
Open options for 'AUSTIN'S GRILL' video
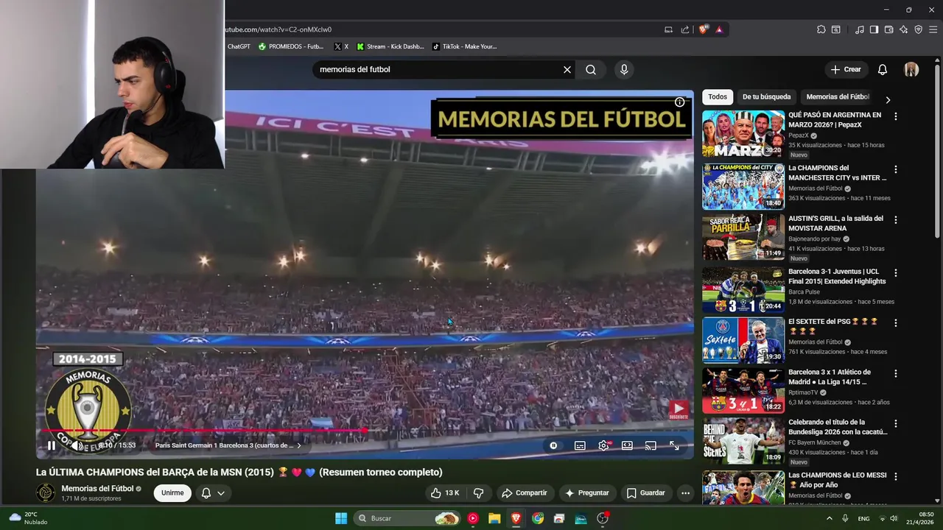point(896,219)
